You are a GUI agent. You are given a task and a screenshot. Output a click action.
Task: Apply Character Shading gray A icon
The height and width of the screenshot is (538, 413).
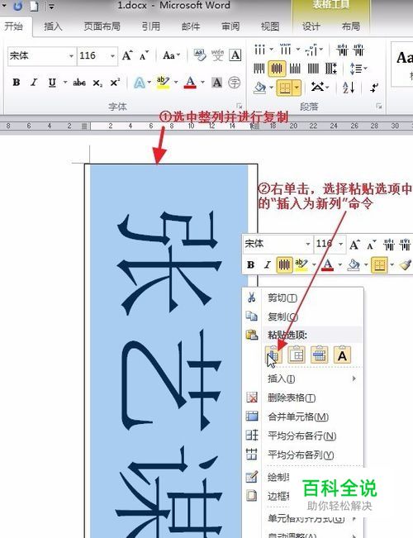216,83
